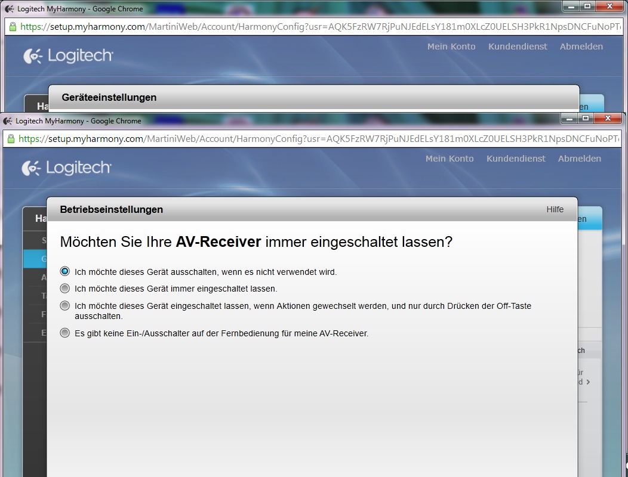Screen dimensions: 628x477
Task: Select 'Es gibt keine Ein-/Ausschalter' radio button
Action: [x=65, y=333]
